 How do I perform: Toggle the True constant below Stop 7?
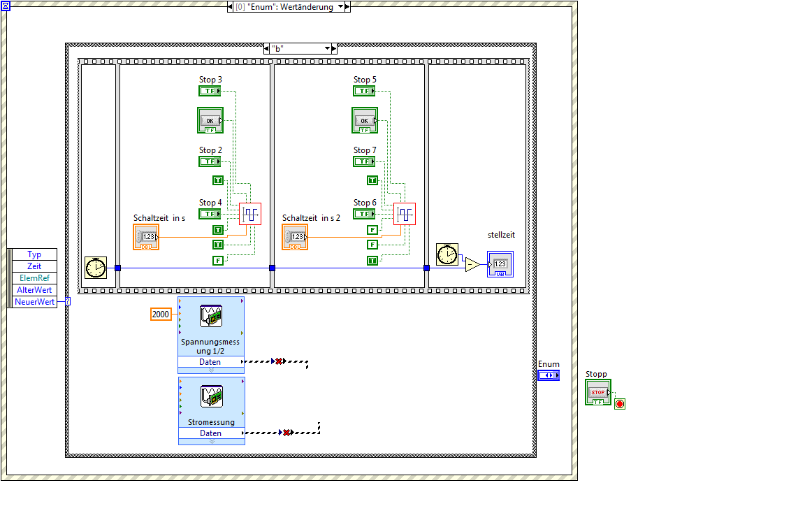click(372, 180)
